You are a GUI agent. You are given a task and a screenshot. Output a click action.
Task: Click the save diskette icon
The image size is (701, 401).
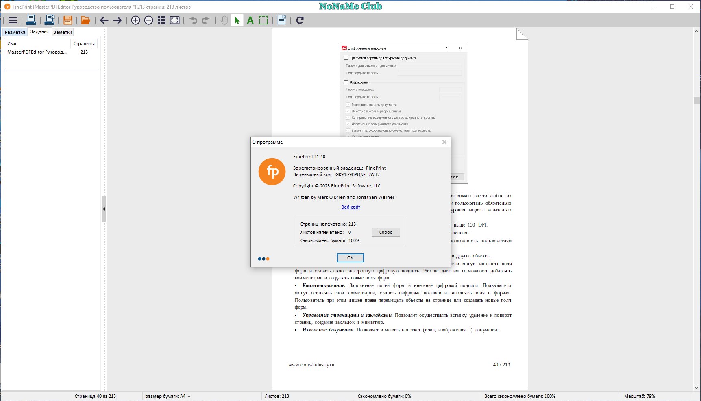pos(68,20)
